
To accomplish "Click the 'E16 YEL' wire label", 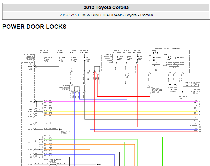I will (48, 110).
